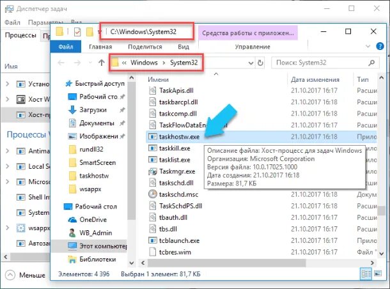Switch to the Главная ribbon tab
Screen dimensions: 390x289
coord(100,47)
